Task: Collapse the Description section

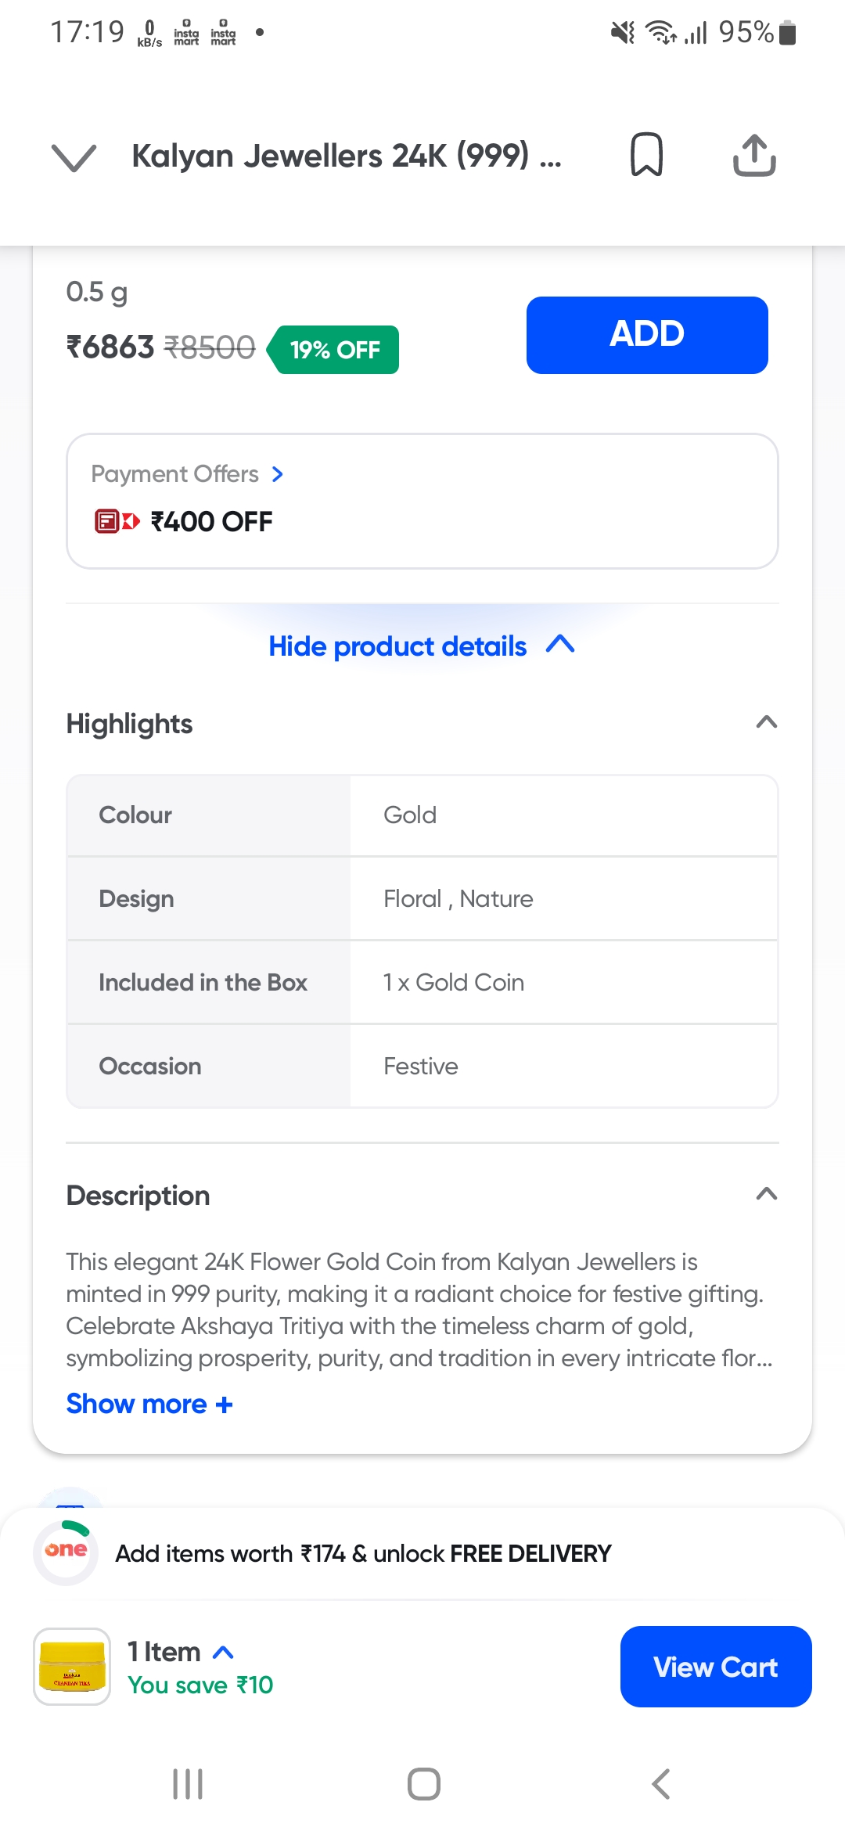Action: [767, 1194]
